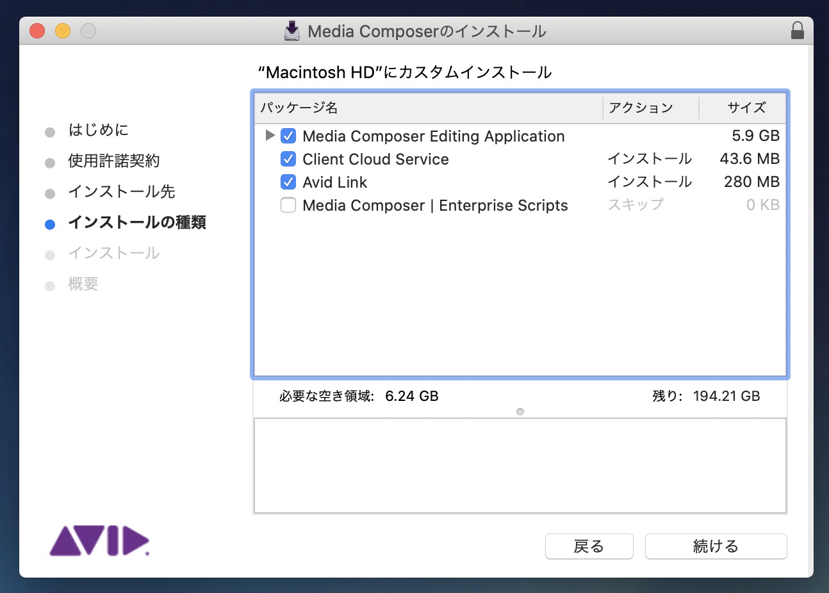829x593 pixels.
Task: Click the 5.9 GB size value
Action: coord(755,136)
